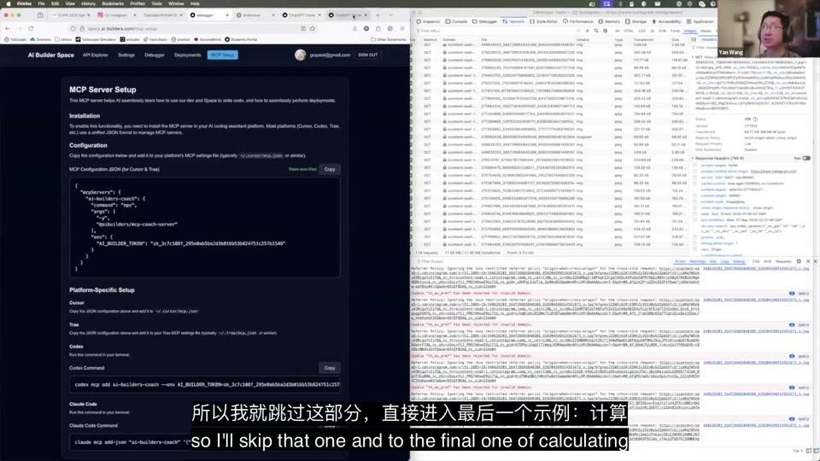Open the DevTools Style Editor panel

pyautogui.click(x=544, y=21)
